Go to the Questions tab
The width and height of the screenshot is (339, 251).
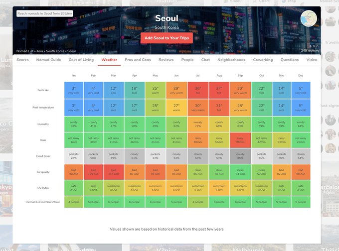[290, 60]
